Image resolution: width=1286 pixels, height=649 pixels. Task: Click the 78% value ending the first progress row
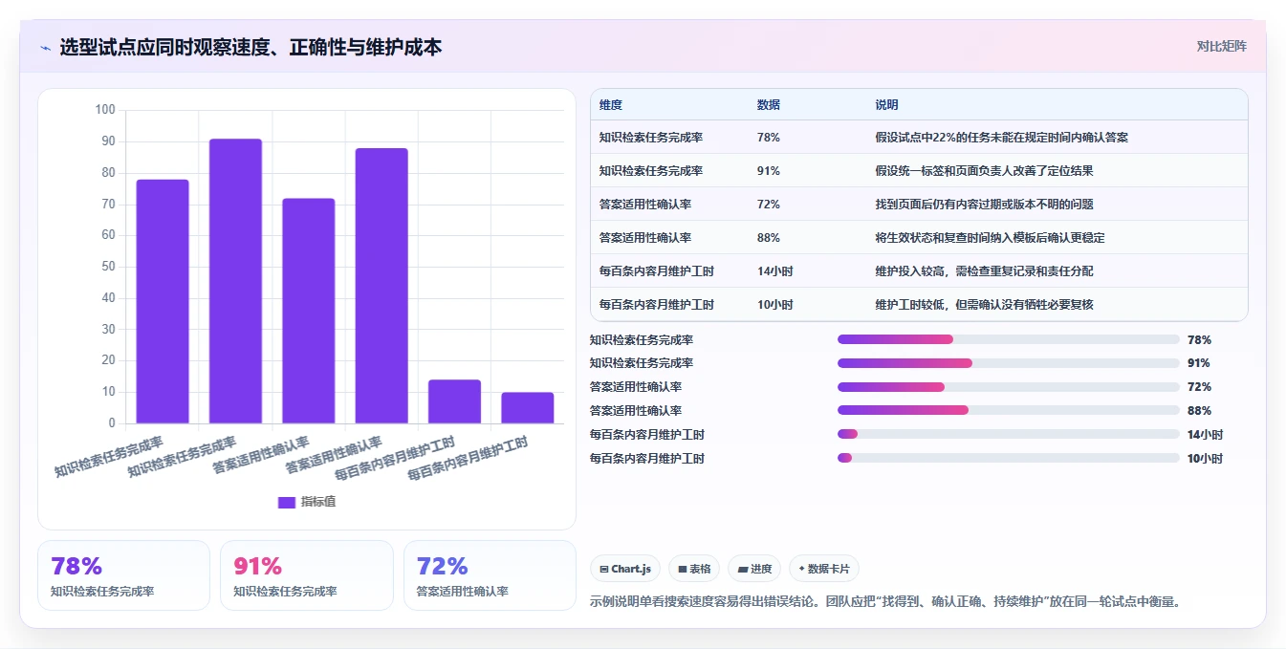tap(1199, 340)
